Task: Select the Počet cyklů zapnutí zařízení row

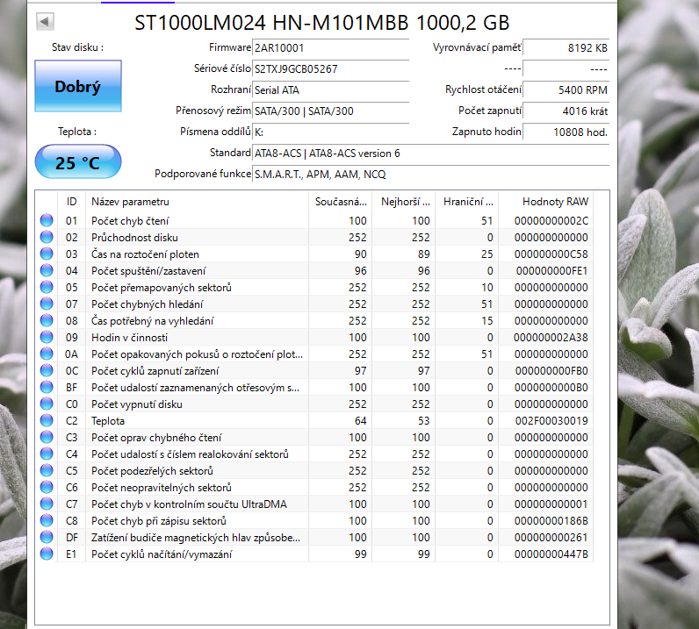Action: (314, 370)
